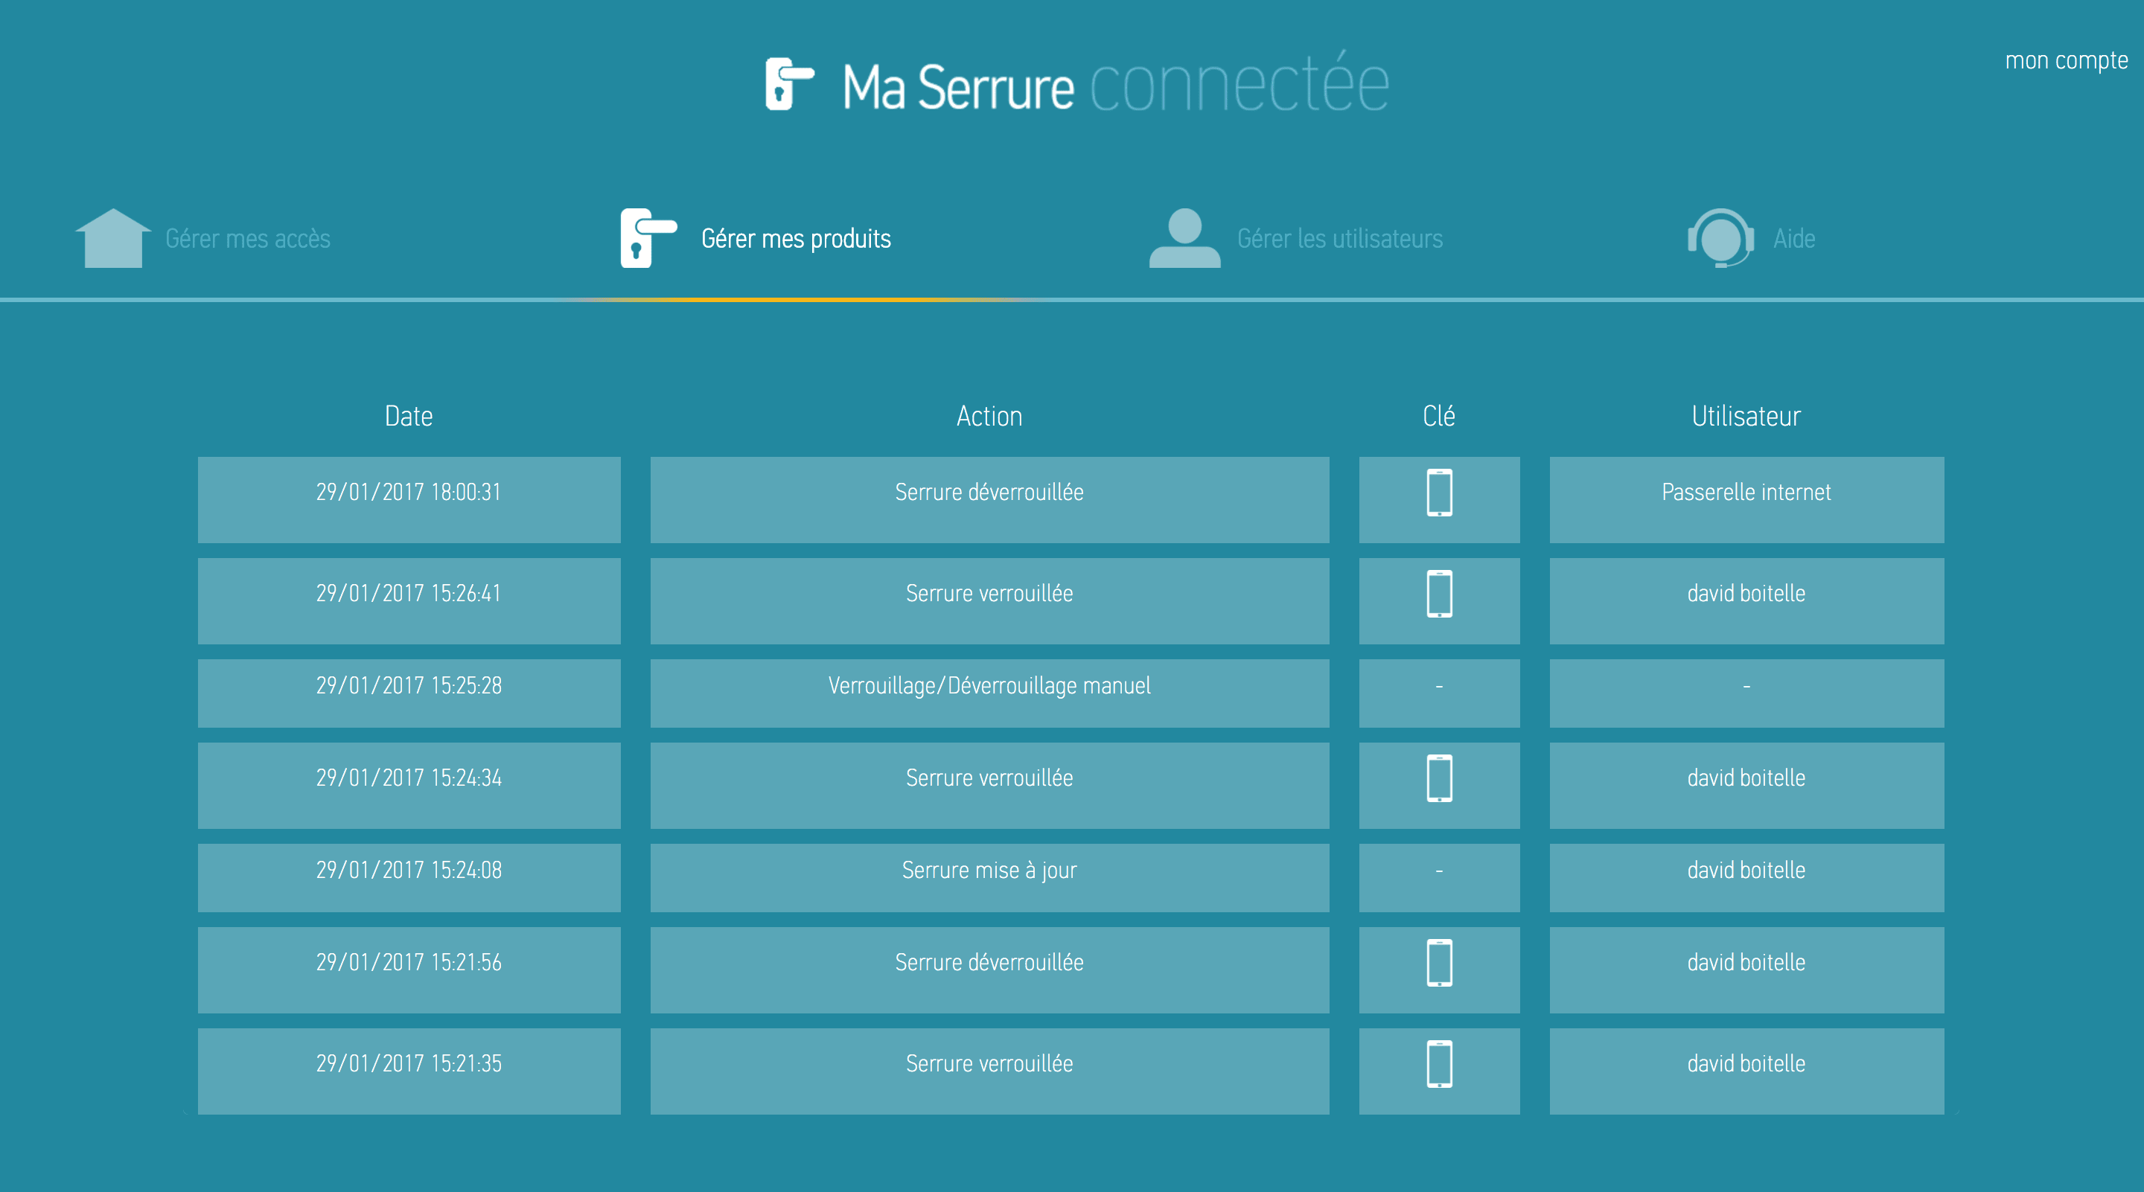
Task: Click dash Utilisateur cell in 15:25:28 row
Action: [1746, 693]
